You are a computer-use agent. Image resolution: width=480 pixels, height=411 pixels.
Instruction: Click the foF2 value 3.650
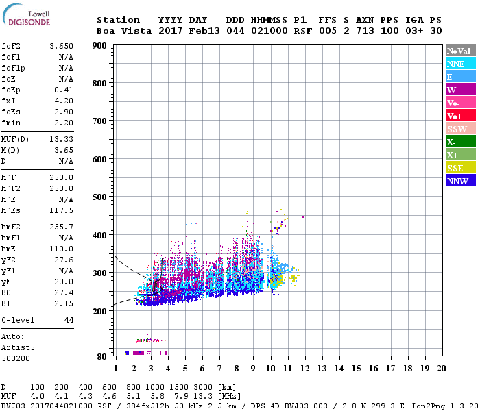point(62,46)
